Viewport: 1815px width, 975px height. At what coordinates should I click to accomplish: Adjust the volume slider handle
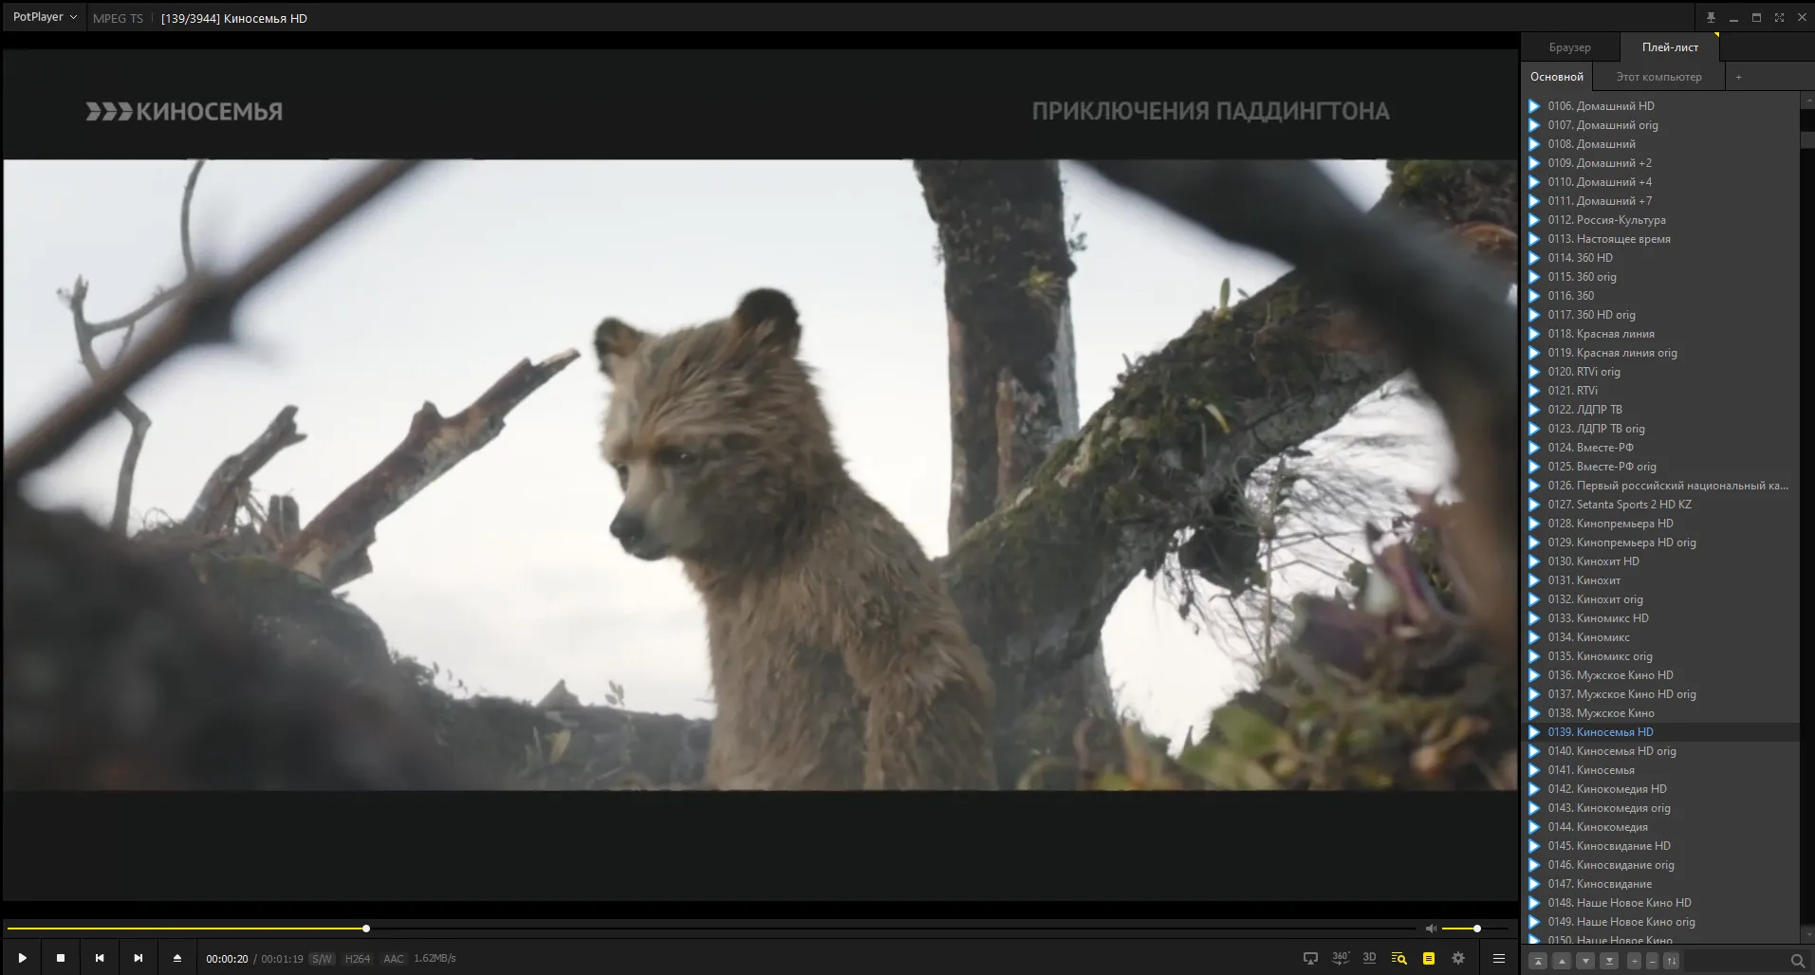[1476, 929]
